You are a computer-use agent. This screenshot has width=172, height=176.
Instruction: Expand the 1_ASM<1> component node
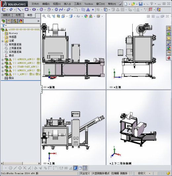[3, 75]
